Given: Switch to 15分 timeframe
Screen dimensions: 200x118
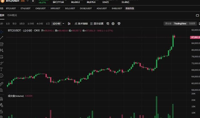Looking at the screenshot, I should (22, 24).
